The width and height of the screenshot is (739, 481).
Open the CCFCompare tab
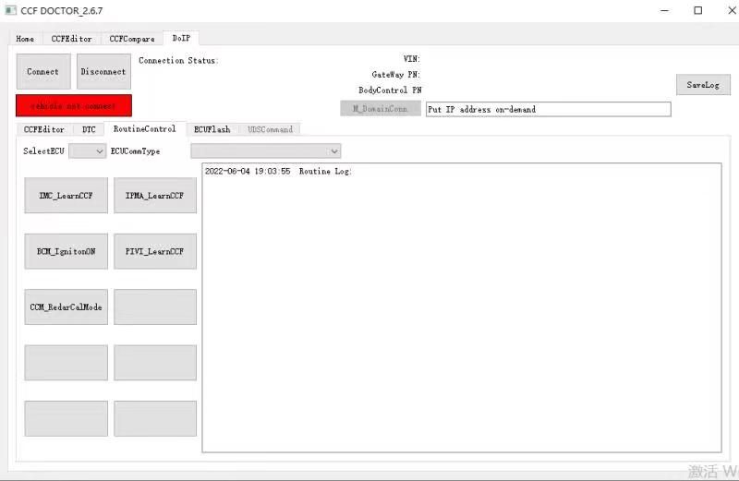(x=132, y=39)
